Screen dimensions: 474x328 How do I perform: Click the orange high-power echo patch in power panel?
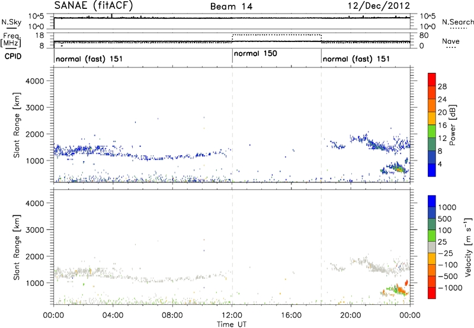click(x=399, y=170)
